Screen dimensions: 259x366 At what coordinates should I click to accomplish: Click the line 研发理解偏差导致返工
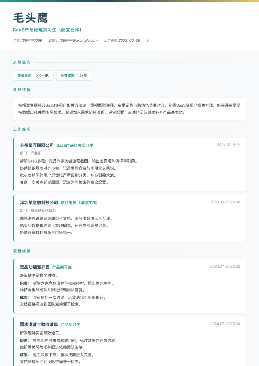pyautogui.click(x=41, y=333)
